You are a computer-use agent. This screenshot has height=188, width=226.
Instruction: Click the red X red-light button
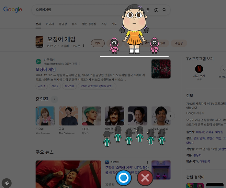coord(145,178)
